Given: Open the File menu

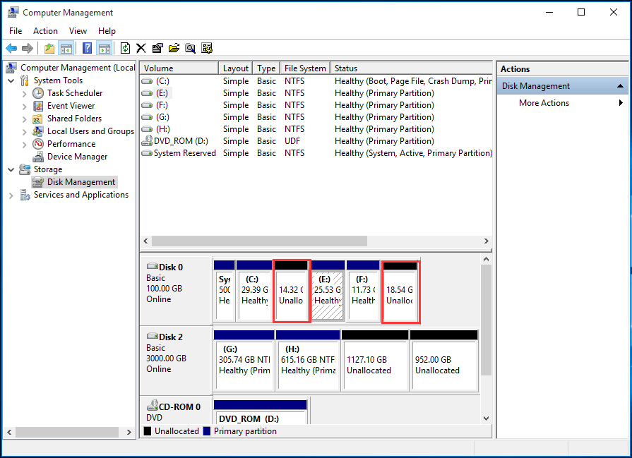Looking at the screenshot, I should coord(16,31).
